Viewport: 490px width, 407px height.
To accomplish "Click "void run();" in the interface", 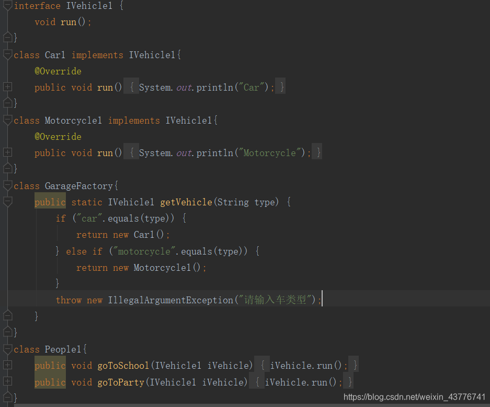I will tap(63, 22).
